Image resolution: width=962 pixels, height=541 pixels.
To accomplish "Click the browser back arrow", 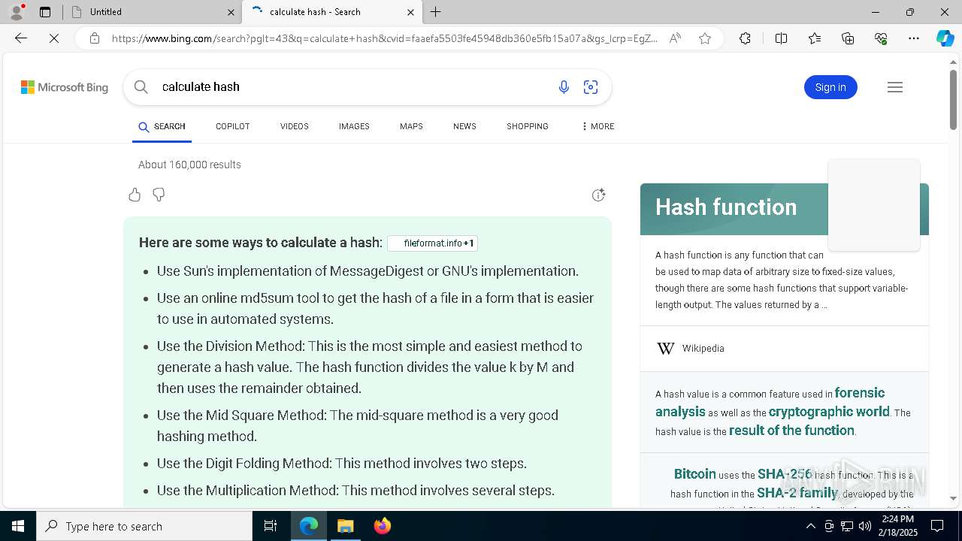I will pyautogui.click(x=21, y=38).
